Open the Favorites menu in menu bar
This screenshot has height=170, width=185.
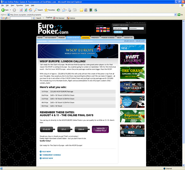20,6
